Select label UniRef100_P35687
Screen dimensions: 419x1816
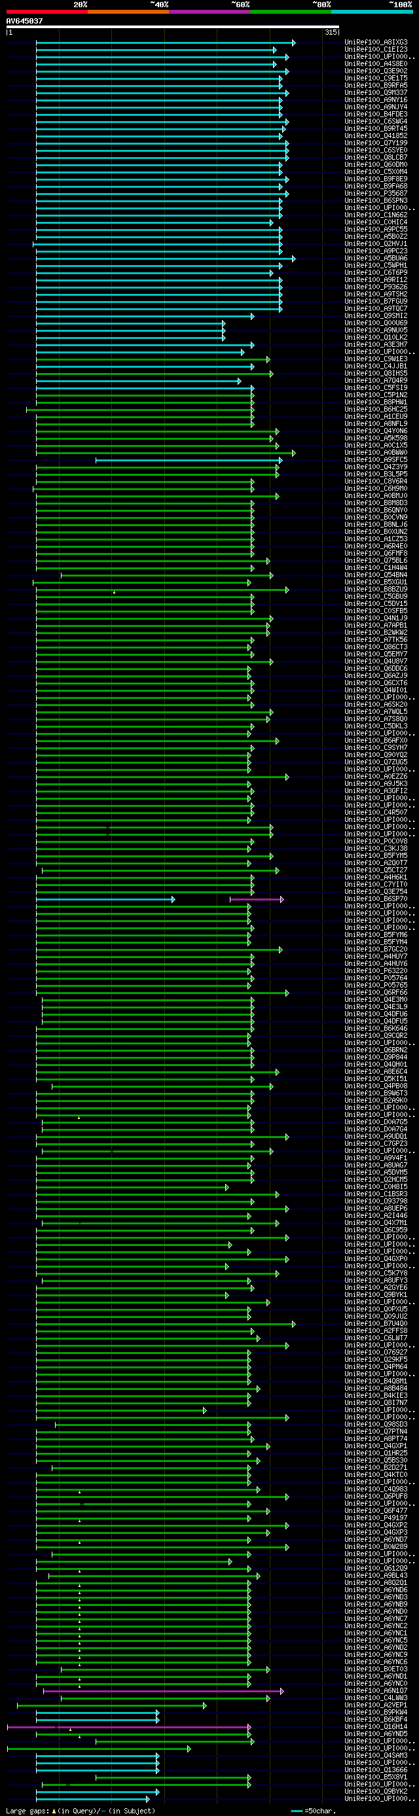tap(375, 193)
